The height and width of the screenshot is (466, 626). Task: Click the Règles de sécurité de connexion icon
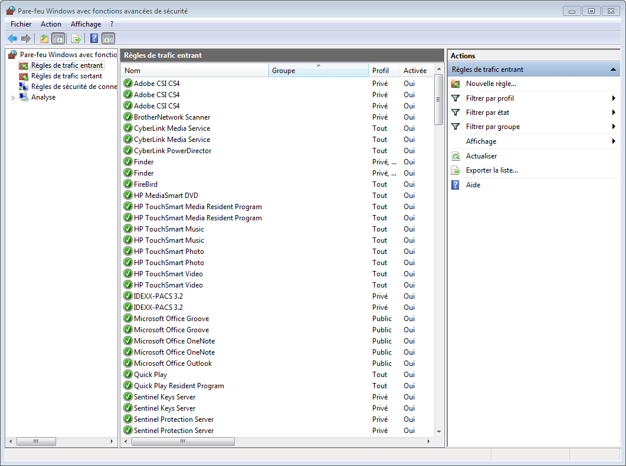pyautogui.click(x=24, y=87)
